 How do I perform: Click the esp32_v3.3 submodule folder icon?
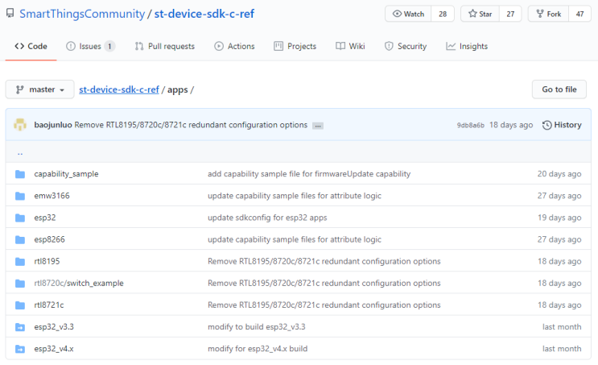point(20,327)
